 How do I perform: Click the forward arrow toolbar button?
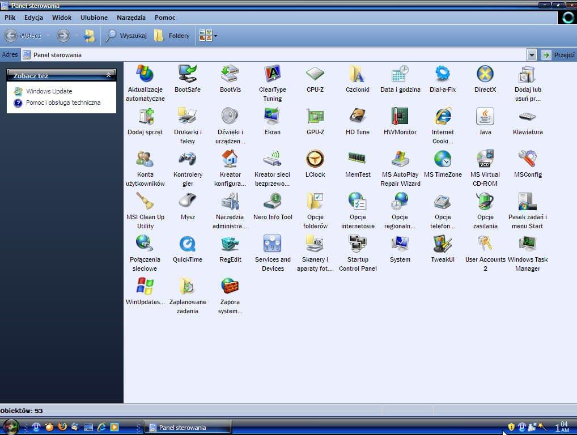point(63,36)
